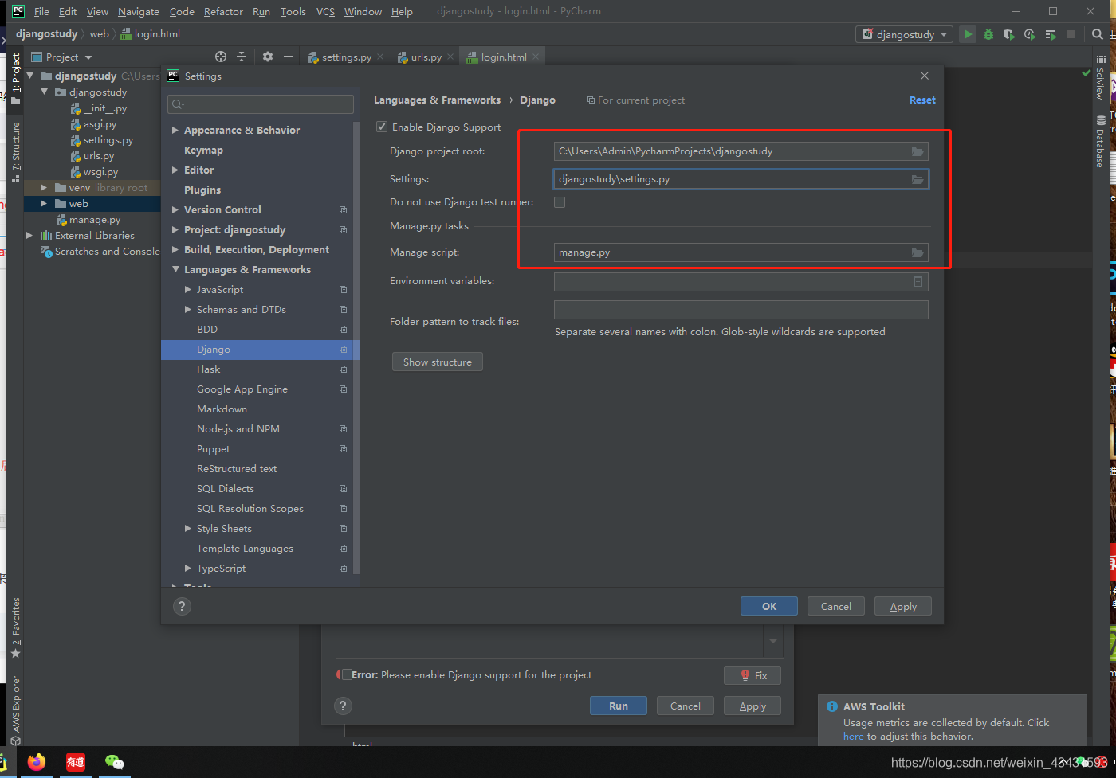The width and height of the screenshot is (1116, 778).
Task: Toggle checkbox beside the Error message
Action: coord(346,674)
